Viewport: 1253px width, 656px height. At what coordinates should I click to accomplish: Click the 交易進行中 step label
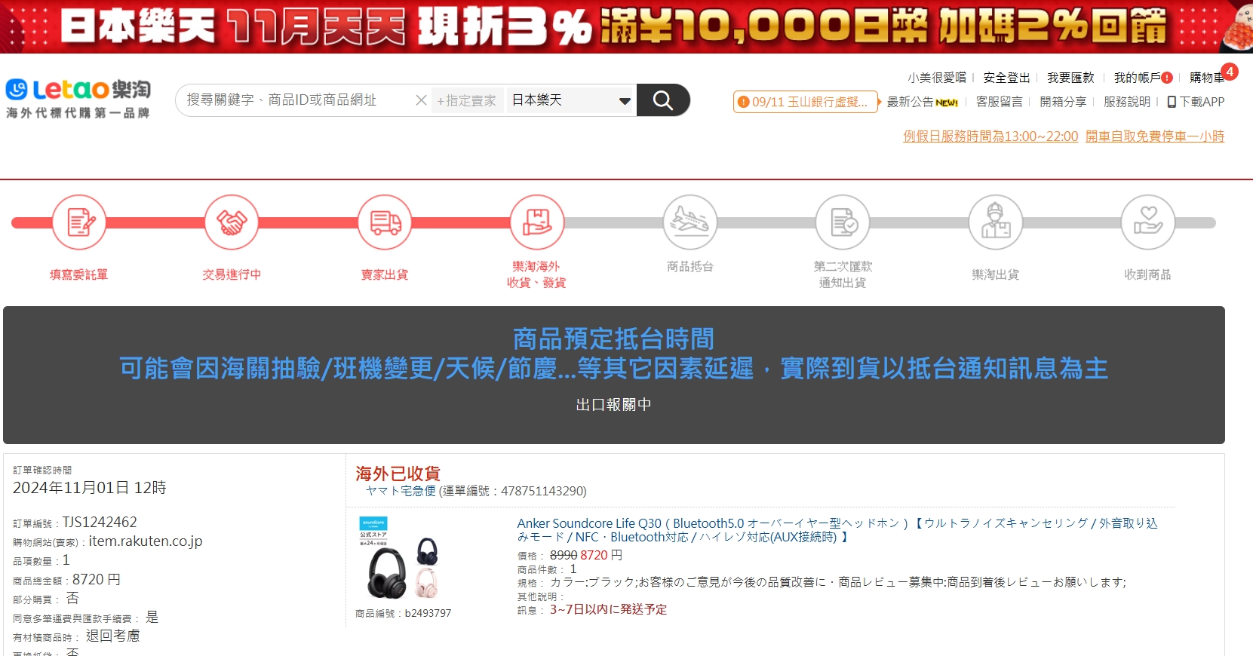232,274
